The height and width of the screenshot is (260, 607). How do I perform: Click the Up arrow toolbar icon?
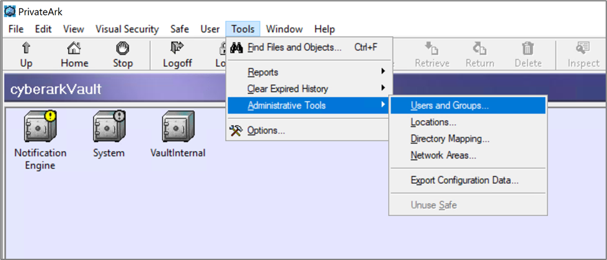[26, 49]
